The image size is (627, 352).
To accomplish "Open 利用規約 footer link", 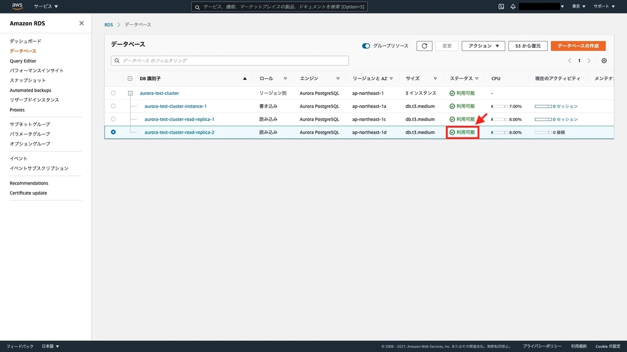I will click(579, 346).
